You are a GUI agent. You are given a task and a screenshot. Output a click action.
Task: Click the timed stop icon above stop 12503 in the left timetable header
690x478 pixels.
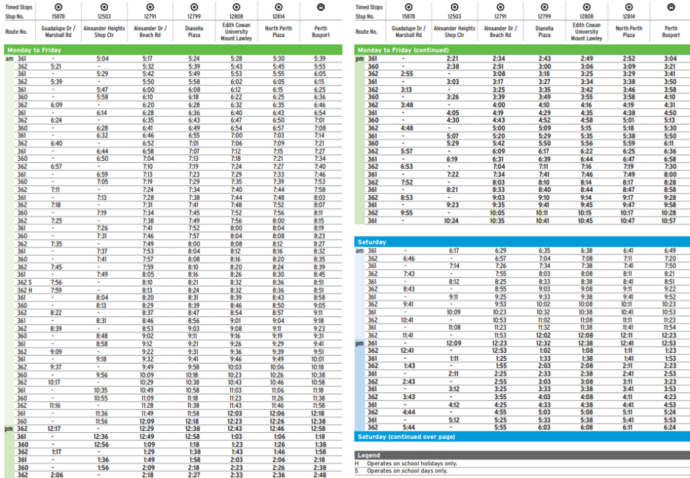pos(102,7)
